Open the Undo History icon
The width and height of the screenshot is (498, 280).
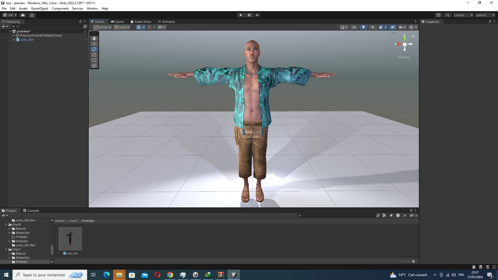coord(439,15)
